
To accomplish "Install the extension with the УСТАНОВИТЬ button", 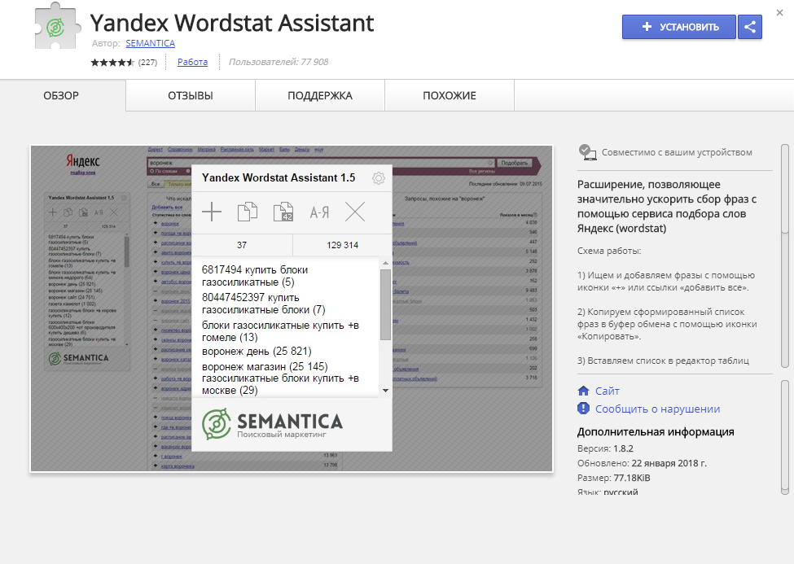I will coord(678,27).
